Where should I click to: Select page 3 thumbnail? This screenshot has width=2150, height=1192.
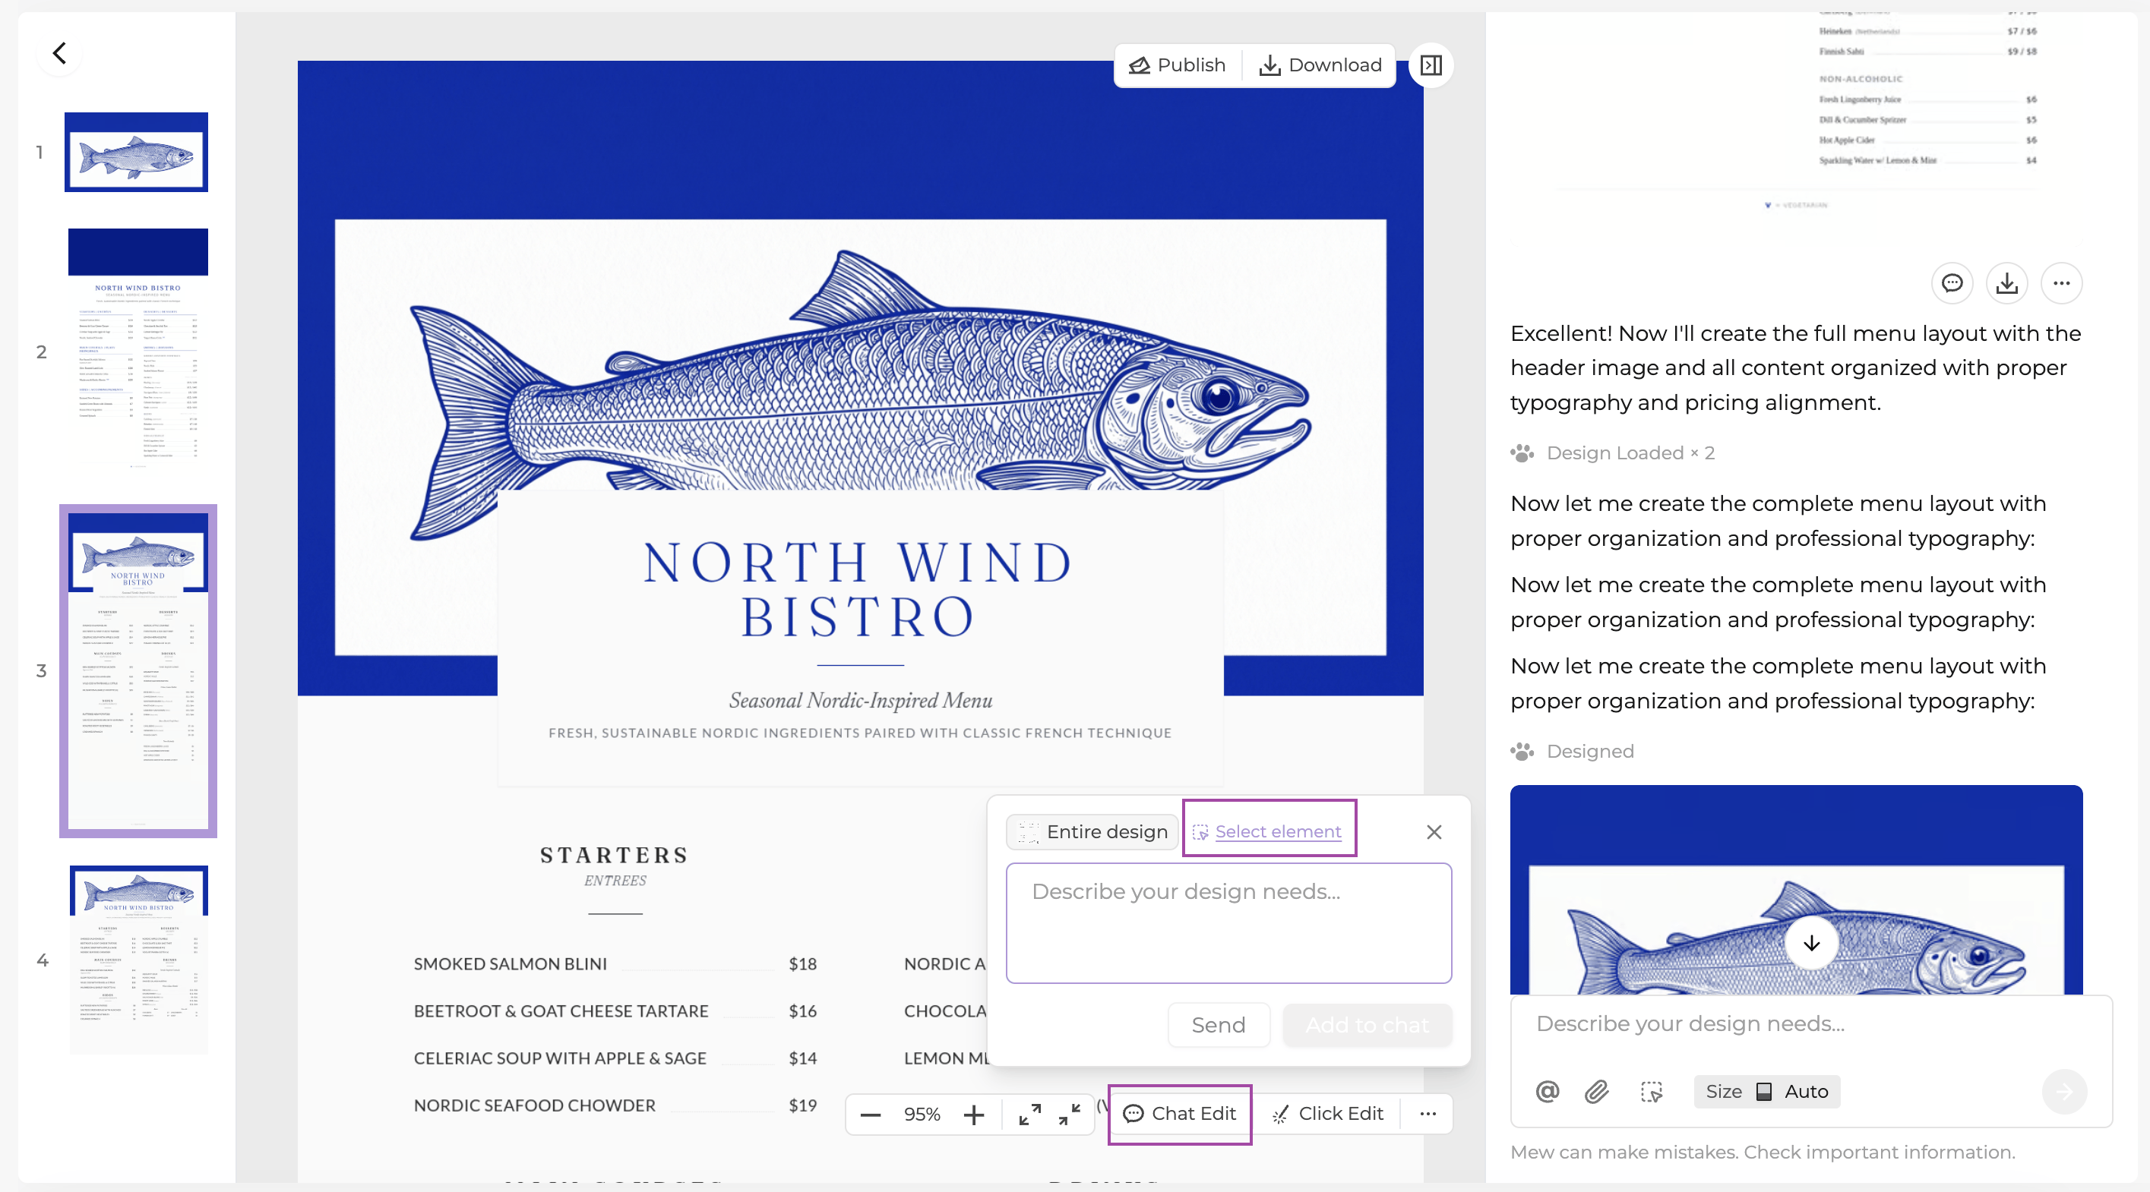pos(138,670)
